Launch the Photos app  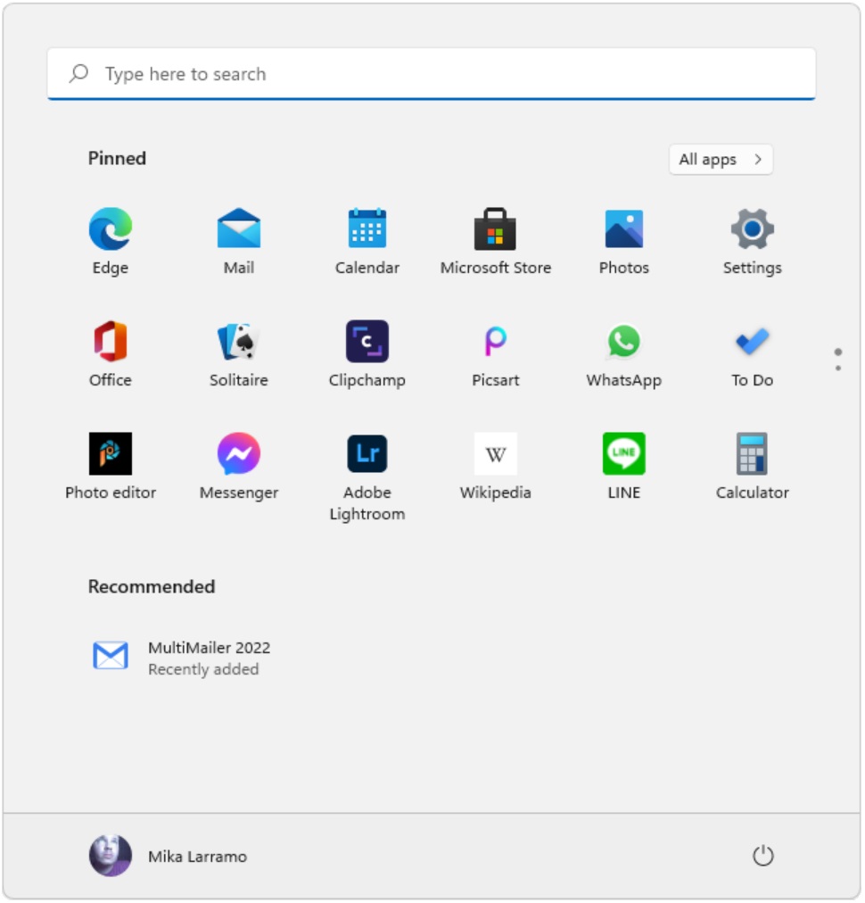pos(624,228)
